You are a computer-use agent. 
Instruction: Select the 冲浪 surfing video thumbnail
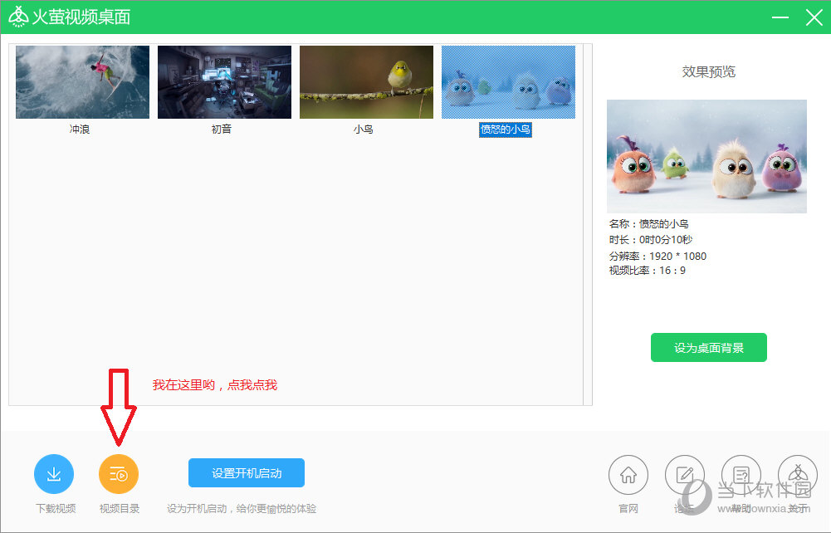[83, 82]
